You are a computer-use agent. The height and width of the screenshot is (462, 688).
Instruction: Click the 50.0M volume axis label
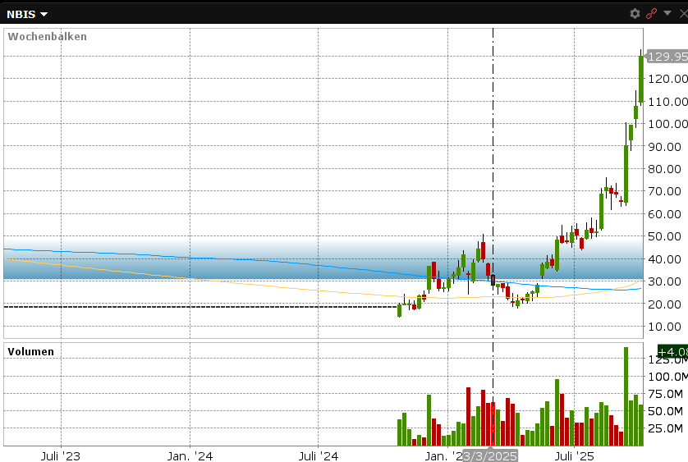click(x=666, y=411)
